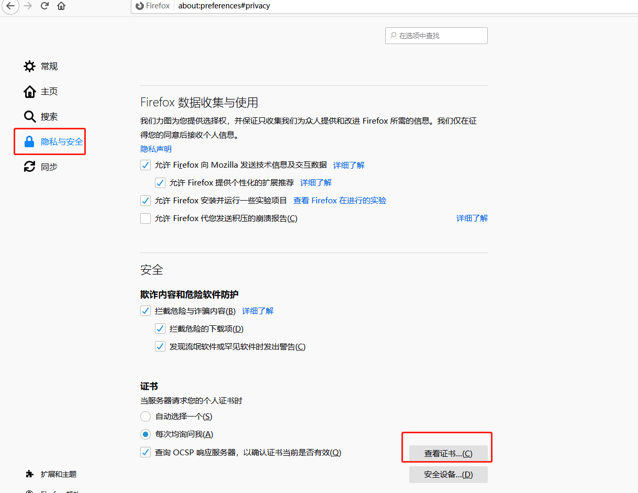This screenshot has height=493, width=638.
Task: Open the 常规 general settings gear icon
Action: [x=30, y=67]
